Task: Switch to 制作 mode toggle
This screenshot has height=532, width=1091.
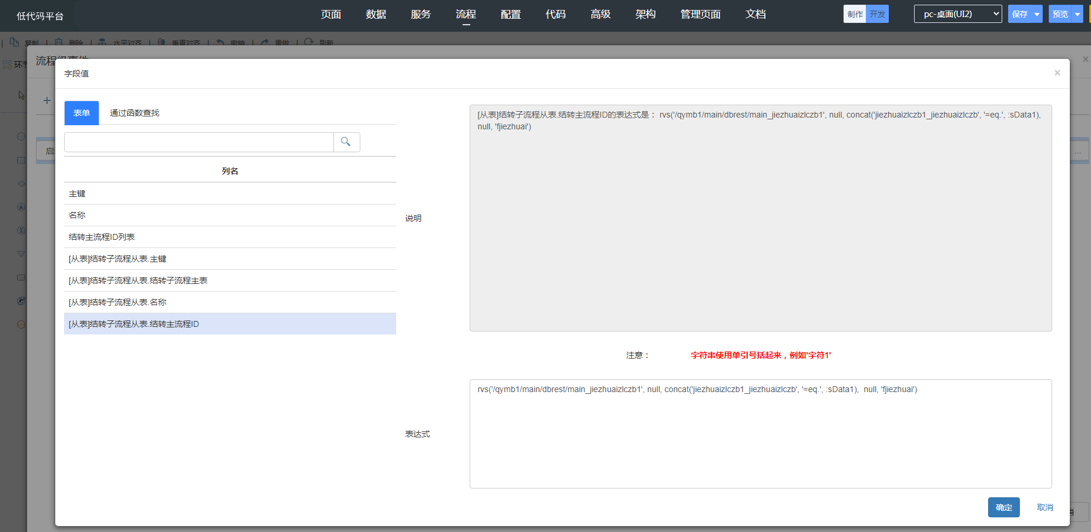Action: [x=855, y=14]
